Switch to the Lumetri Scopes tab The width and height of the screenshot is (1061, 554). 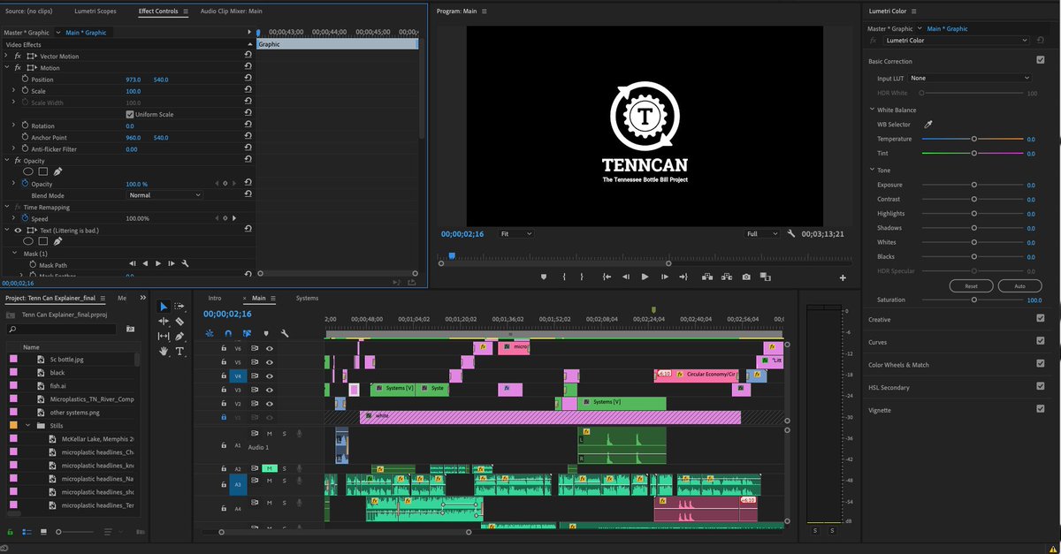(97, 11)
